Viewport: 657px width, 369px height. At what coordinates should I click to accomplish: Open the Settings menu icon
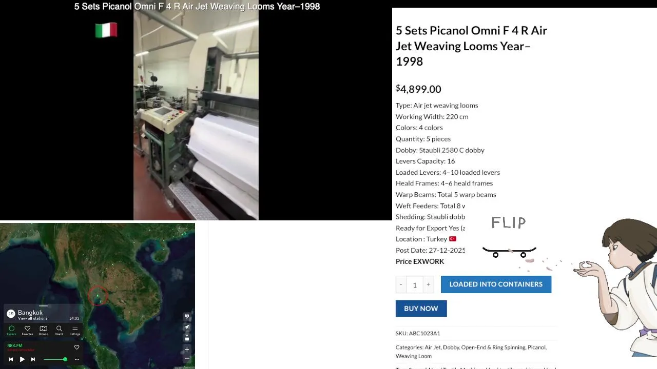pos(75,330)
